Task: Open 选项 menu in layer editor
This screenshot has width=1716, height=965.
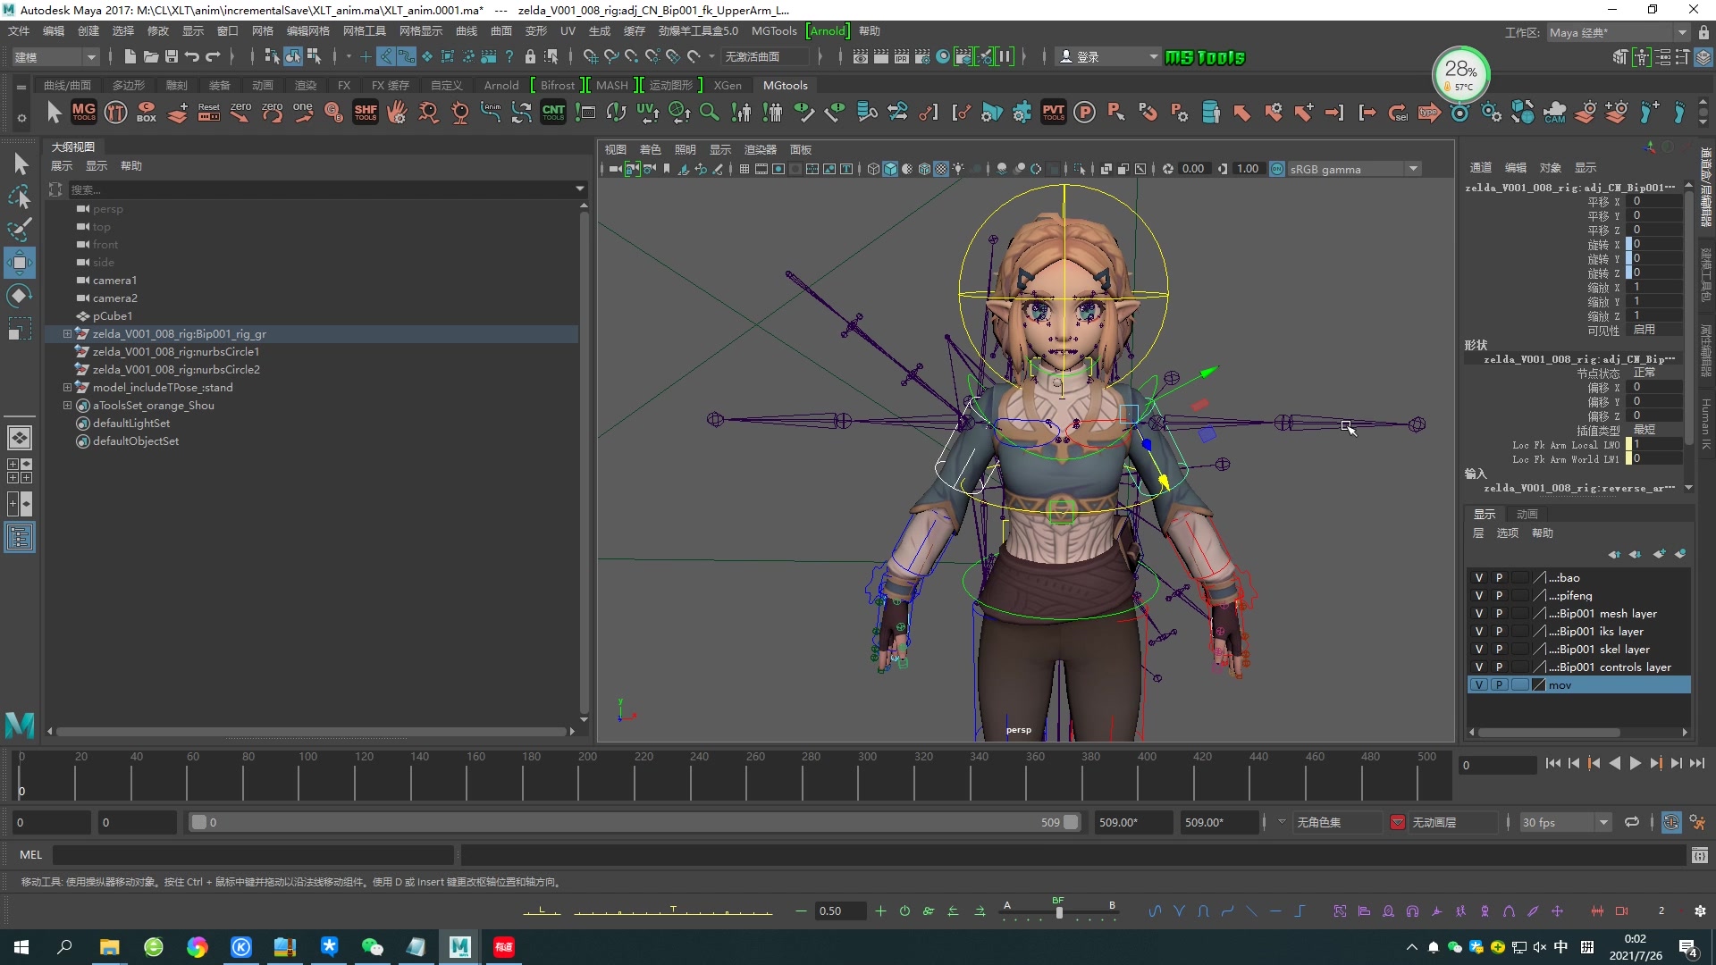Action: [1508, 533]
